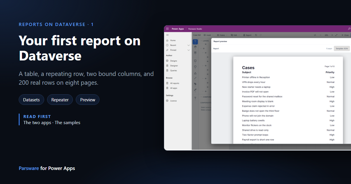Click the search magnifier in purple header
This screenshot has height=184, width=351.
pyautogui.click(x=349, y=29)
